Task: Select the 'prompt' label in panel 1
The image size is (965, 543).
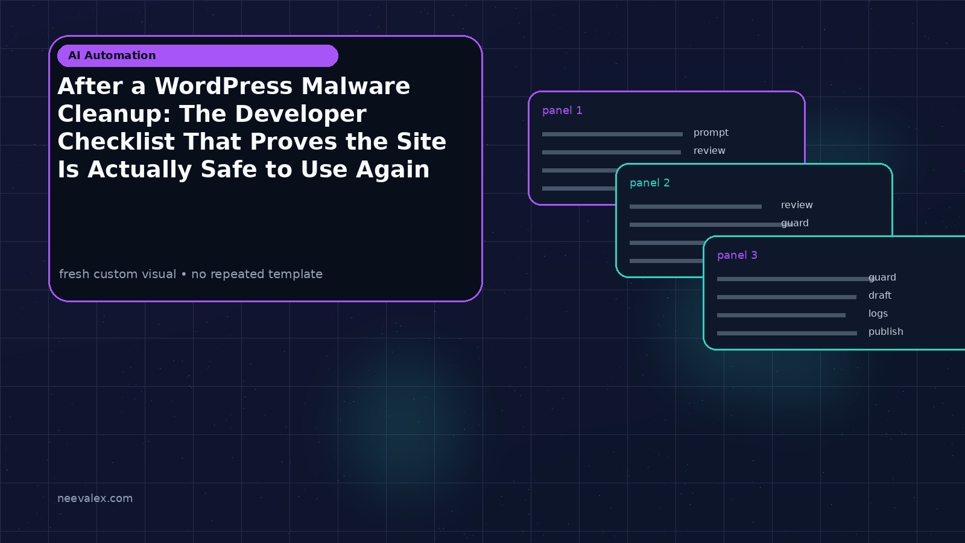Action: point(711,133)
